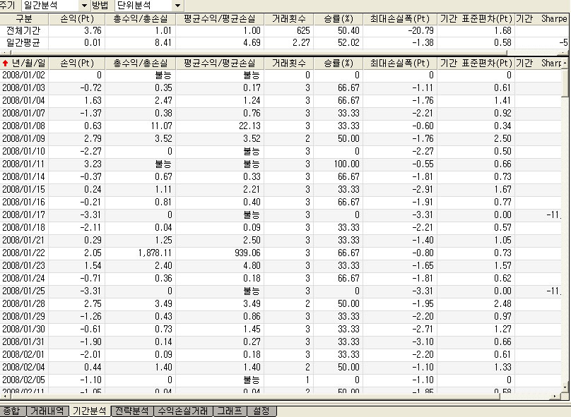This screenshot has height=417, width=571.
Task: Select the 수익손실거래 tab
Action: pyautogui.click(x=183, y=411)
